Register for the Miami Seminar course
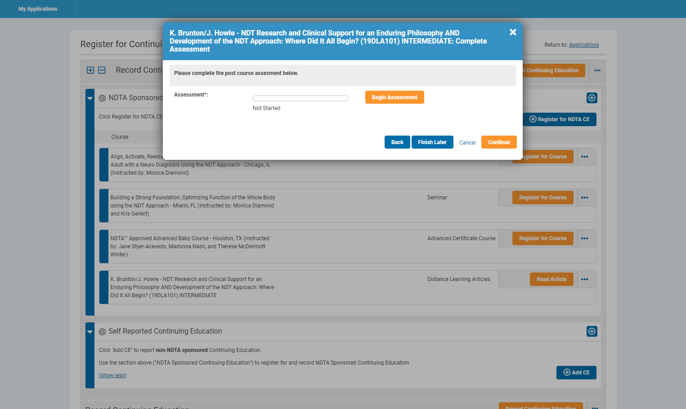The image size is (686, 409). click(x=543, y=198)
